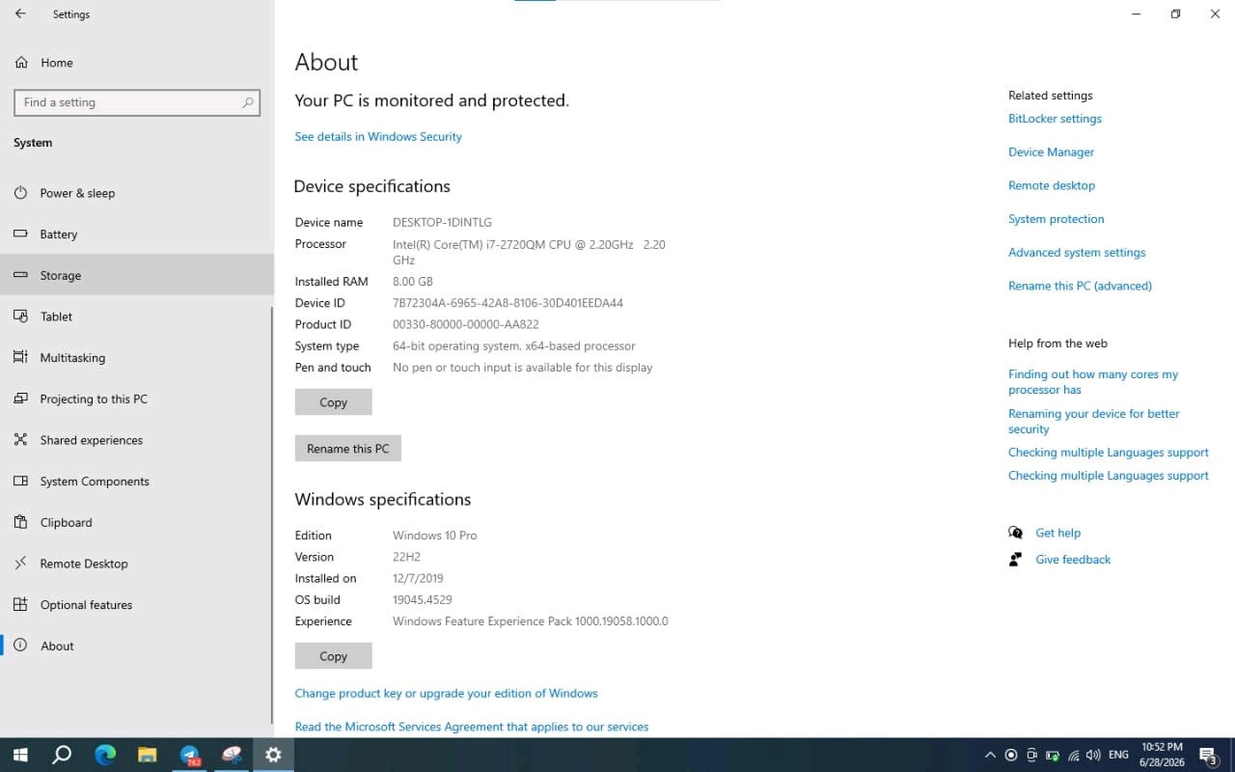1235x772 pixels.
Task: Click the Installed RAM value 8.00 GB
Action: click(x=413, y=282)
